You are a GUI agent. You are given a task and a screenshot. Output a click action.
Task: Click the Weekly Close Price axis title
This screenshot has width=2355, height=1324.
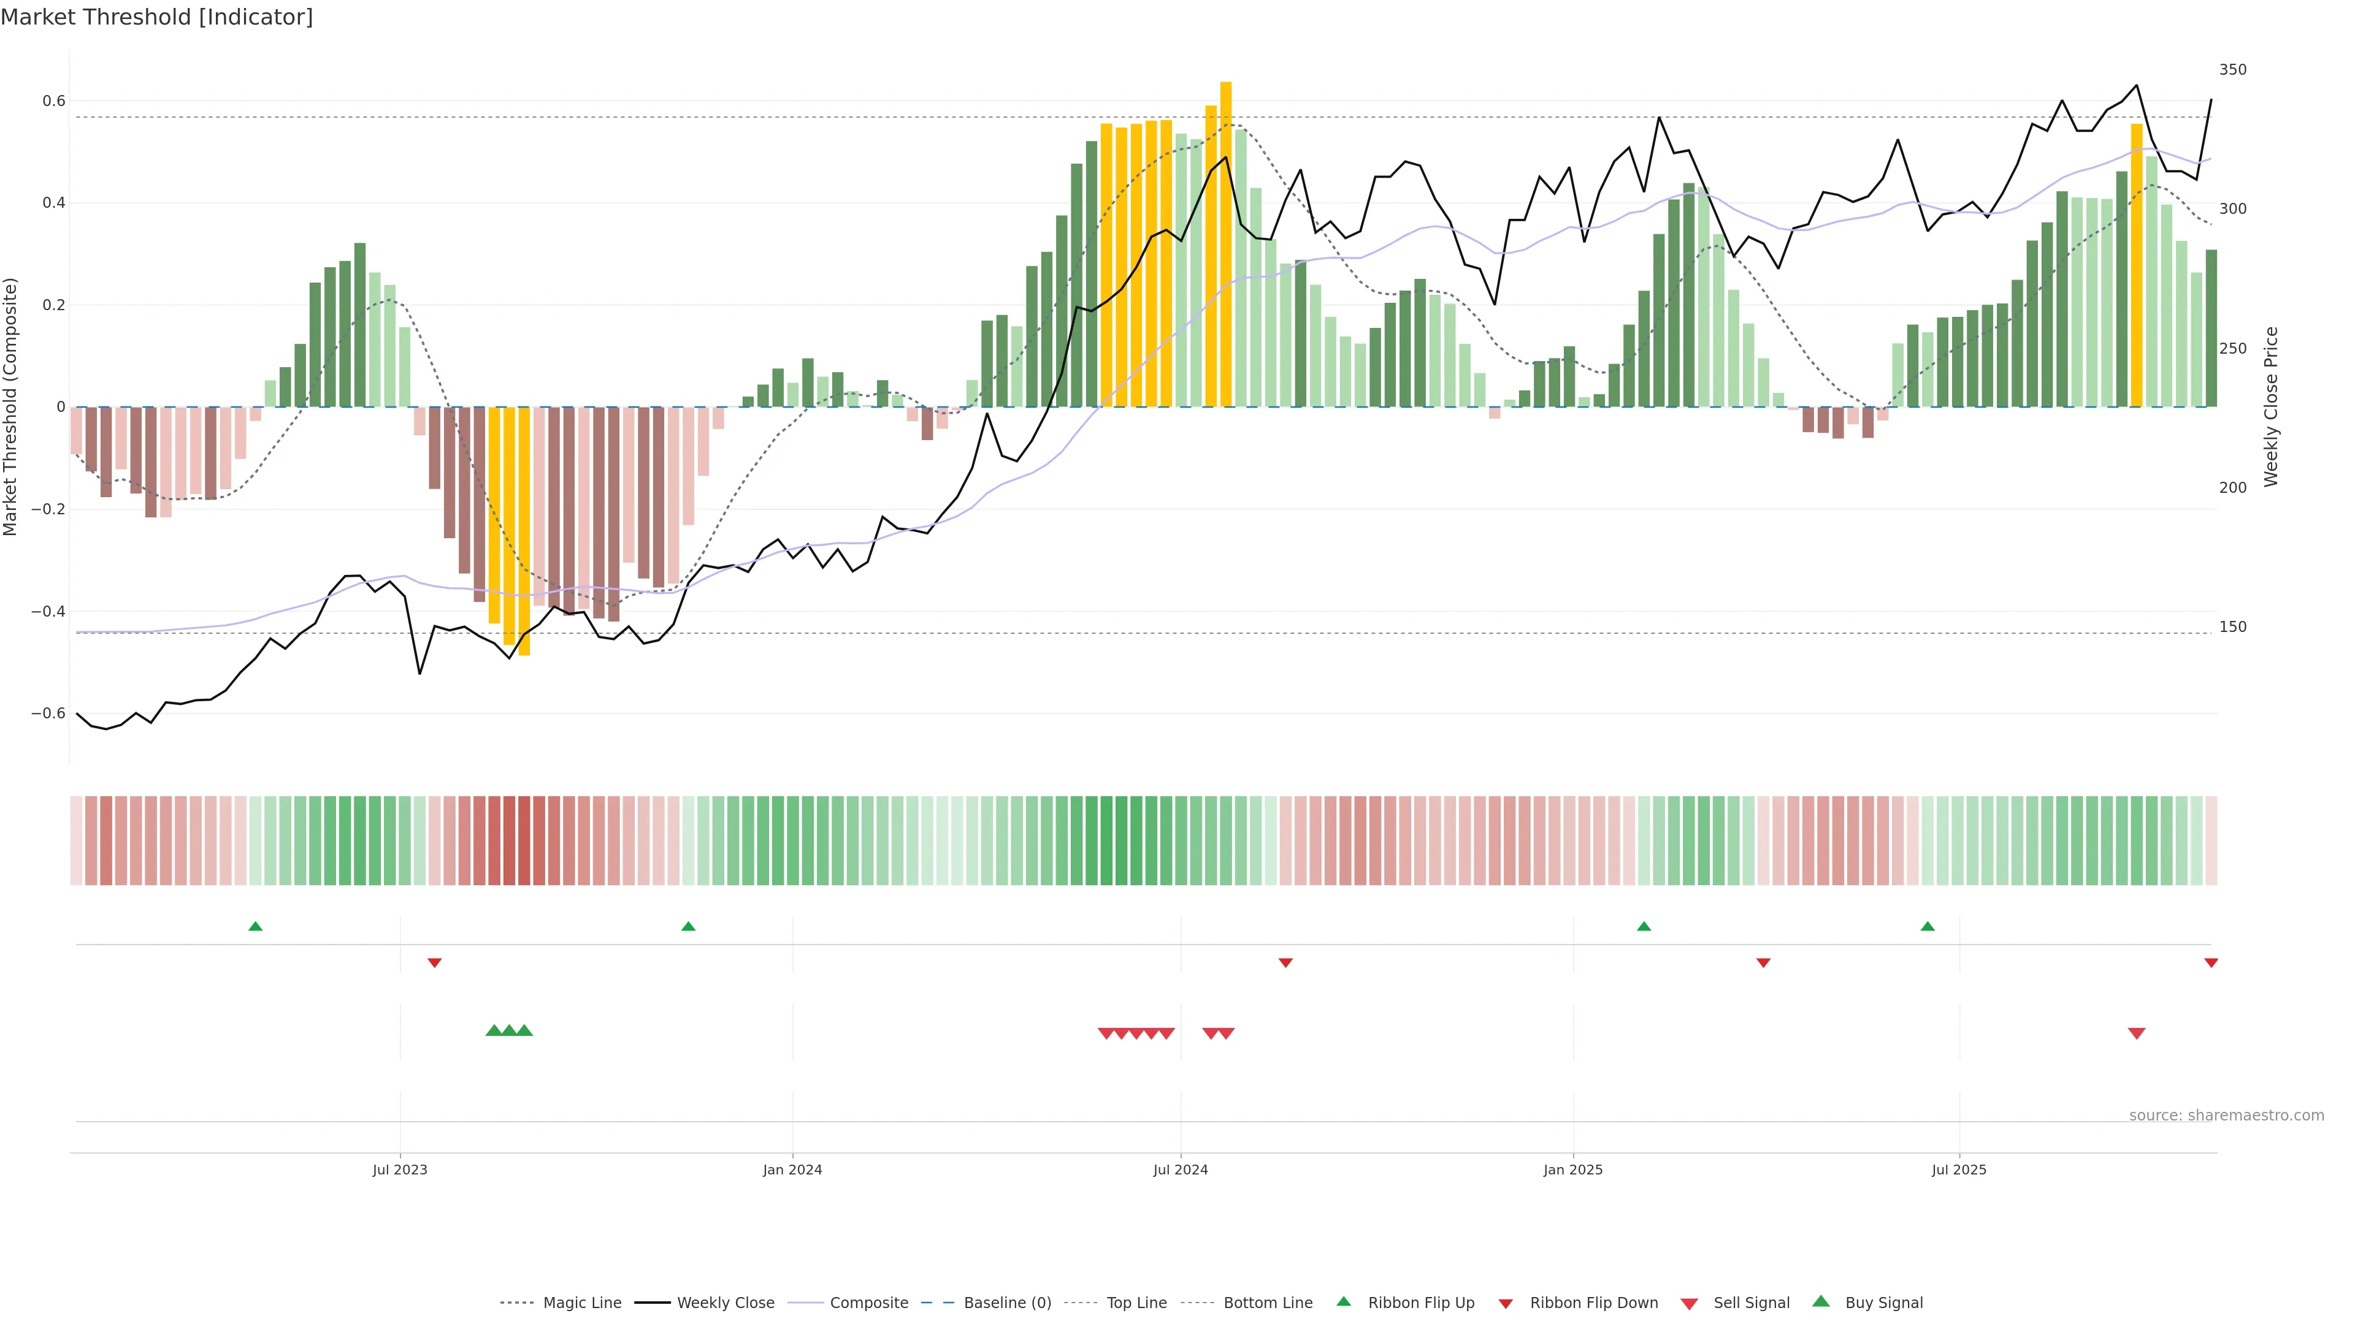point(2271,406)
